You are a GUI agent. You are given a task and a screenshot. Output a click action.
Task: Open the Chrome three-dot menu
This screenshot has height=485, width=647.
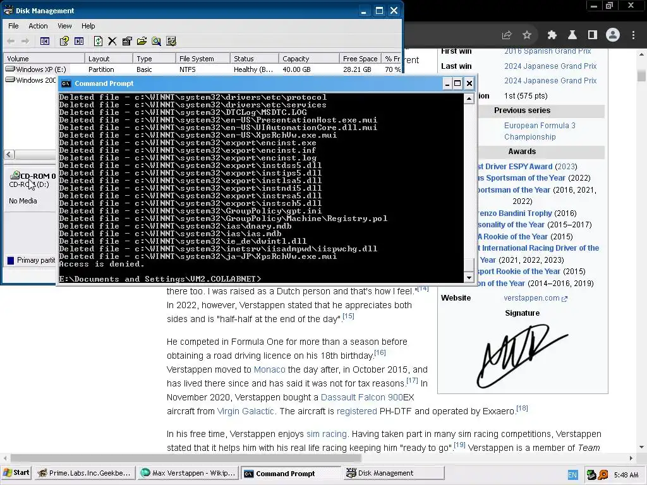(633, 35)
